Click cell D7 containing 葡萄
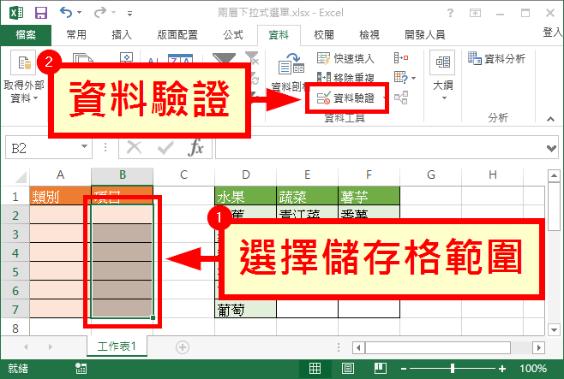 pos(246,309)
